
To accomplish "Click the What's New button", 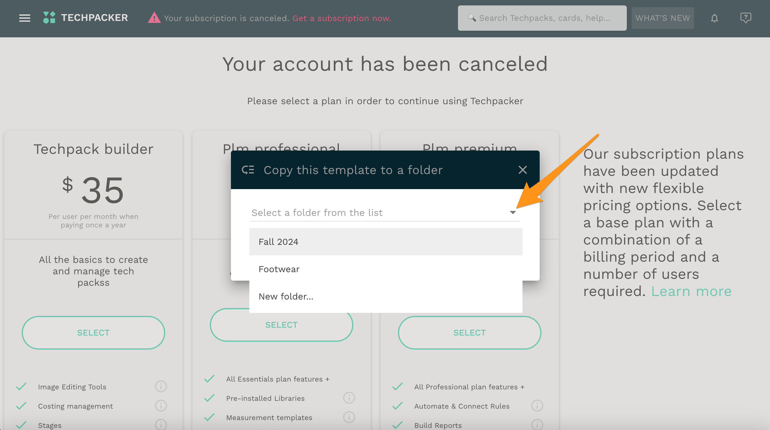I will click(662, 18).
